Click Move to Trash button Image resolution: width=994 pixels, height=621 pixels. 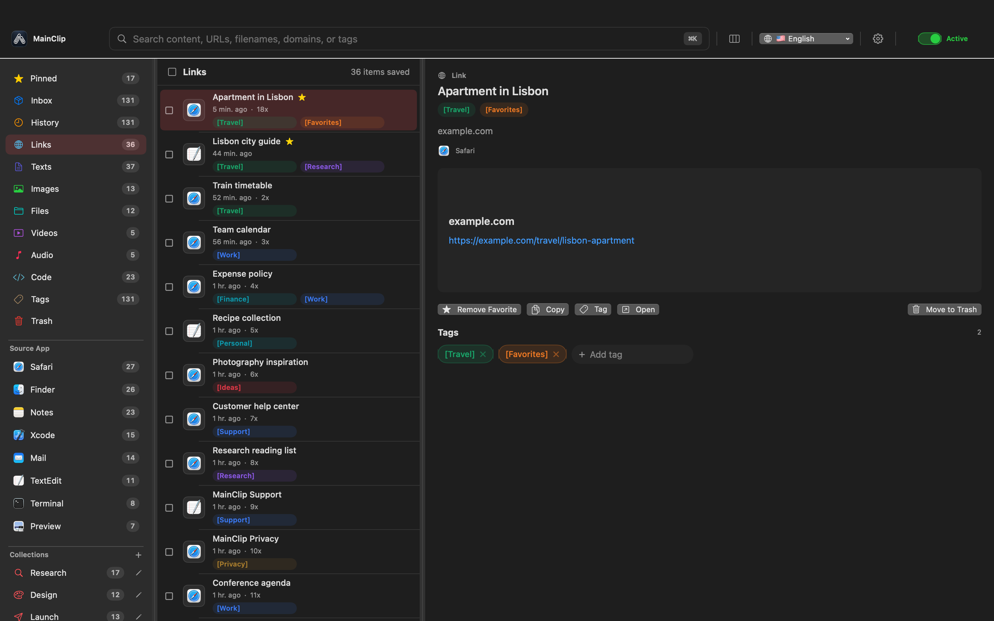[x=944, y=309]
